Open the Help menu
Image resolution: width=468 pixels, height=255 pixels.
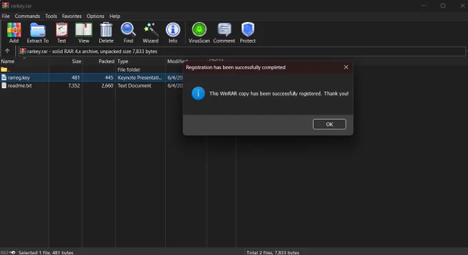115,16
